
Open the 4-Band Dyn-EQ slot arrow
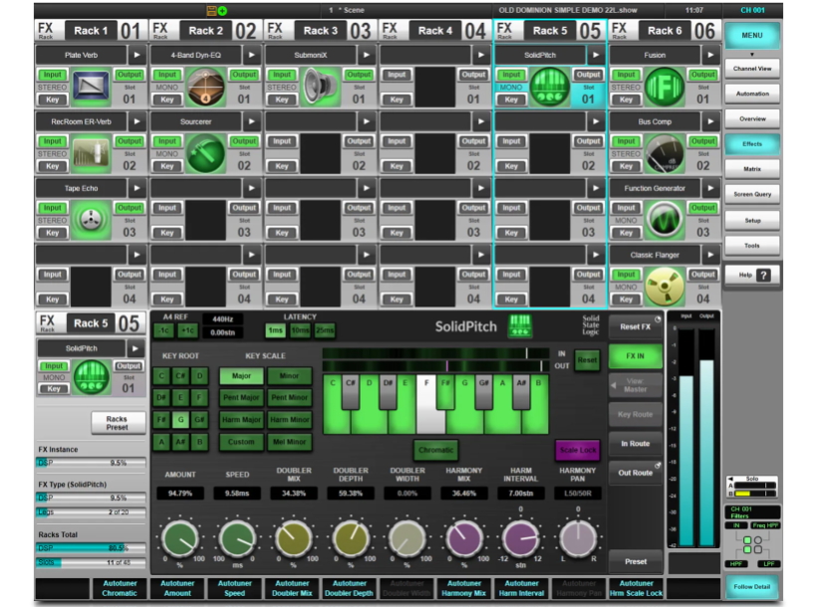pyautogui.click(x=252, y=56)
